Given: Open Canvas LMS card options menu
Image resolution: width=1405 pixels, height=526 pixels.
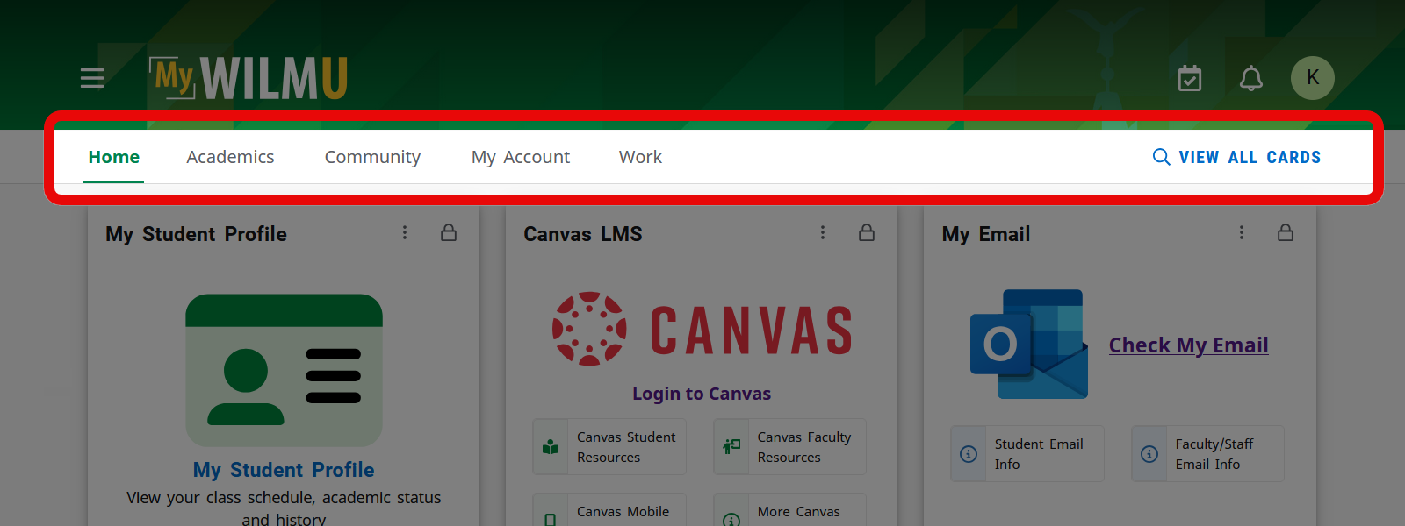Looking at the screenshot, I should tap(823, 232).
